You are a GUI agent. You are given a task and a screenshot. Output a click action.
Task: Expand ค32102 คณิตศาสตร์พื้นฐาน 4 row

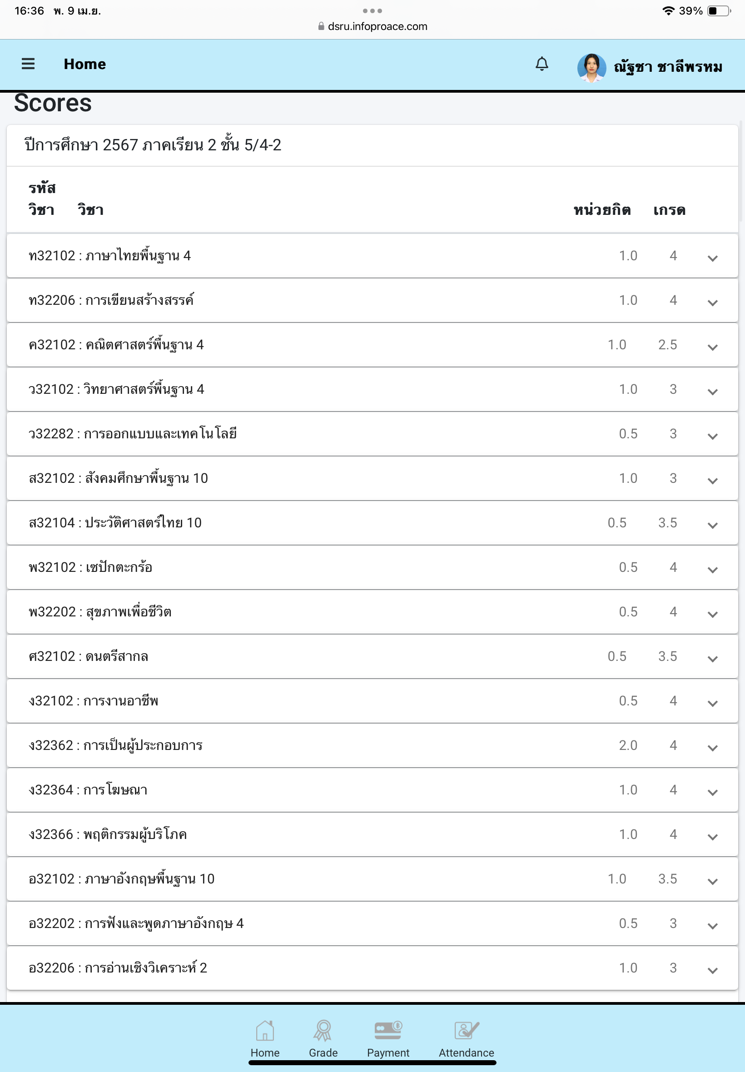point(712,347)
